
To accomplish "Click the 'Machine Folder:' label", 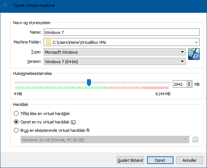I will (27, 42).
